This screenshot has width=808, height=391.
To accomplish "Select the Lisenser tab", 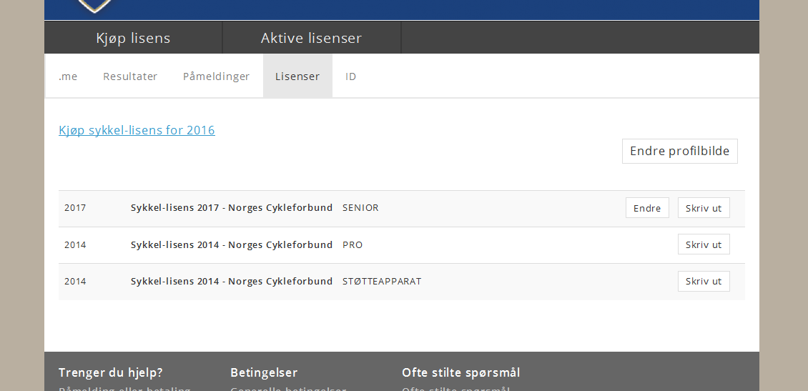I will pos(297,76).
